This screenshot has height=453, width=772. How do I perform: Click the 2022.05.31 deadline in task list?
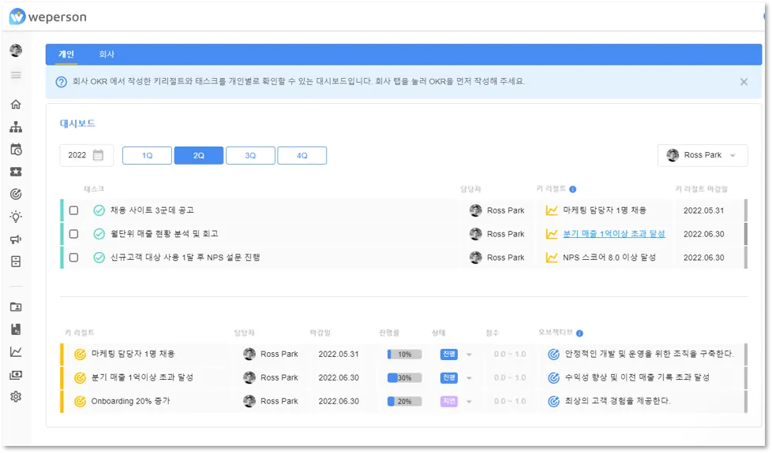coord(703,210)
